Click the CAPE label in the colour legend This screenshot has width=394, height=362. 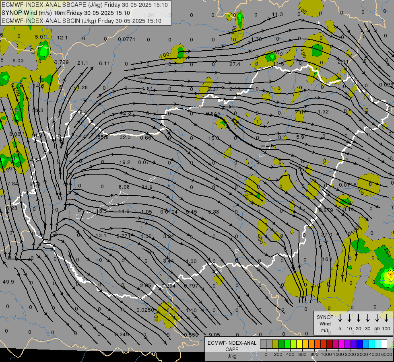(232, 349)
